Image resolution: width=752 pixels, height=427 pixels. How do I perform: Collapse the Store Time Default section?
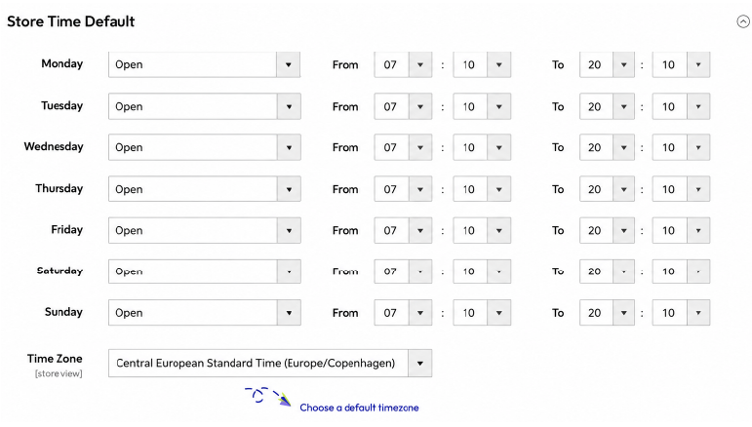pyautogui.click(x=743, y=21)
